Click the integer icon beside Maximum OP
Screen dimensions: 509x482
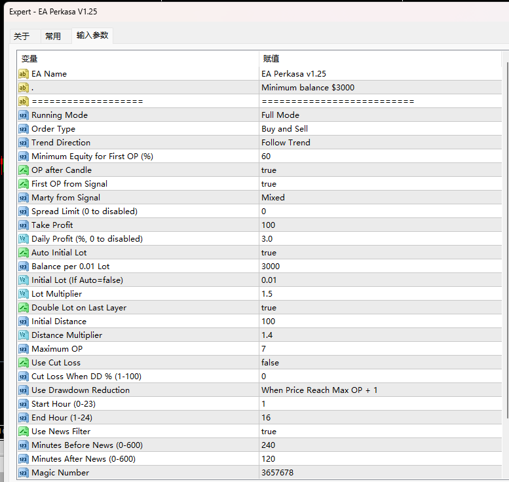pos(24,349)
